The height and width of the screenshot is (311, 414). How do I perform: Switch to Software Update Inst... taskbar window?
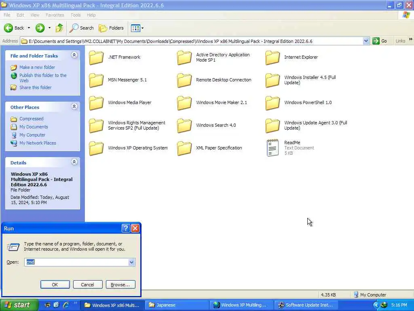[306, 305]
